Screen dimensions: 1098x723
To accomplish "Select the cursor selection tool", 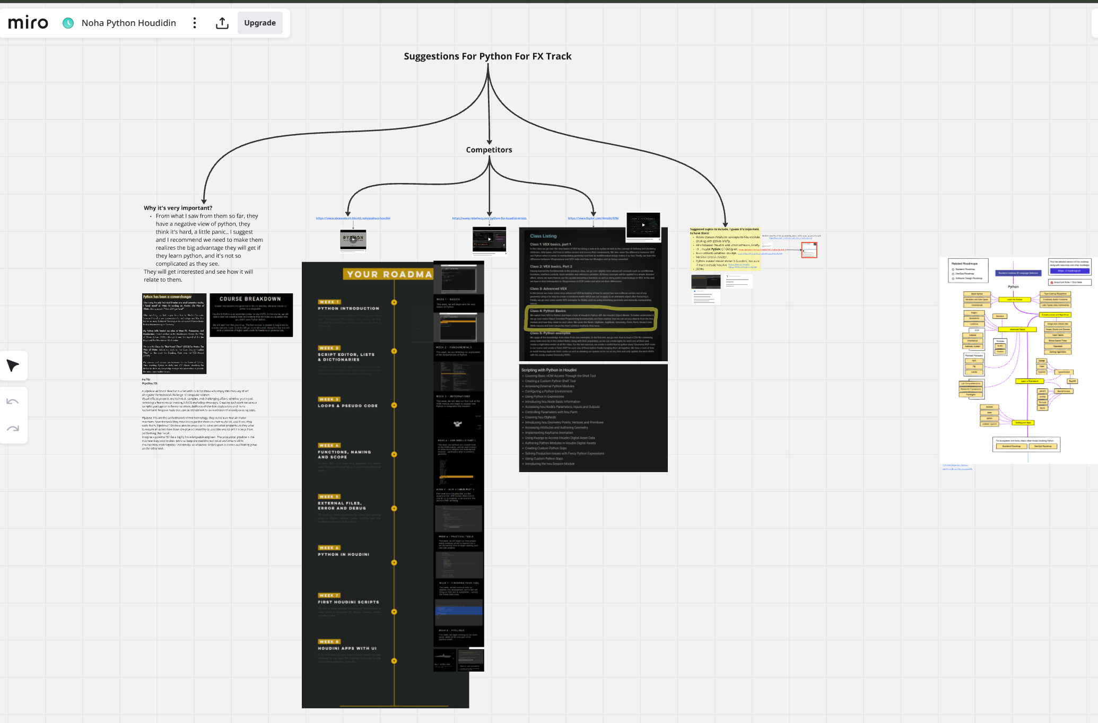I will pyautogui.click(x=13, y=365).
